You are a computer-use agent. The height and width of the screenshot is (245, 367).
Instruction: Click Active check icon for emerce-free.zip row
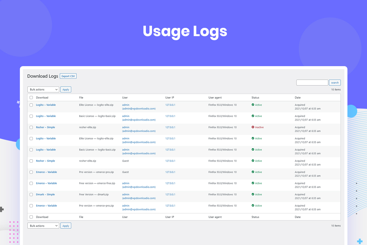click(x=253, y=183)
